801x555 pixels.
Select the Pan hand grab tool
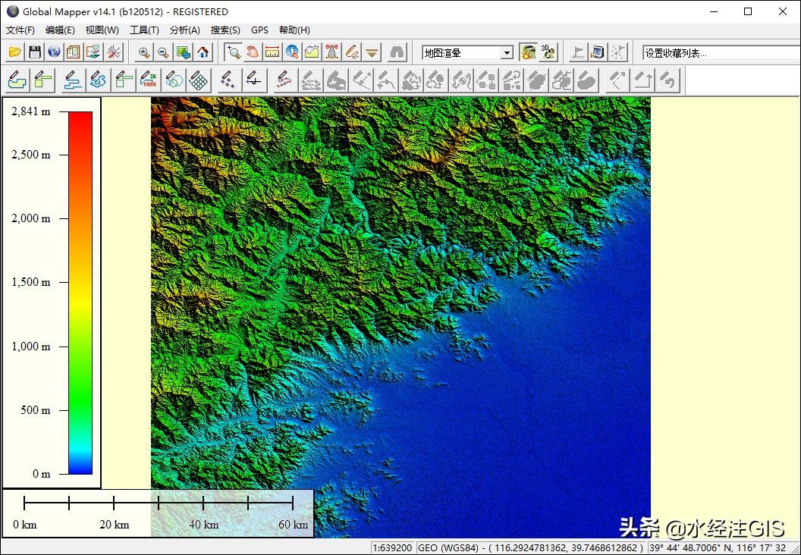(x=253, y=52)
